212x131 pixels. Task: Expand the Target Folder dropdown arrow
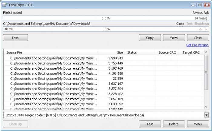207,115
